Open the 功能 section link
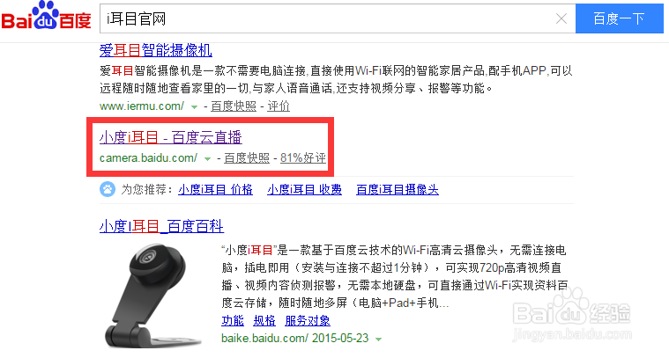The image size is (669, 358). 233,320
